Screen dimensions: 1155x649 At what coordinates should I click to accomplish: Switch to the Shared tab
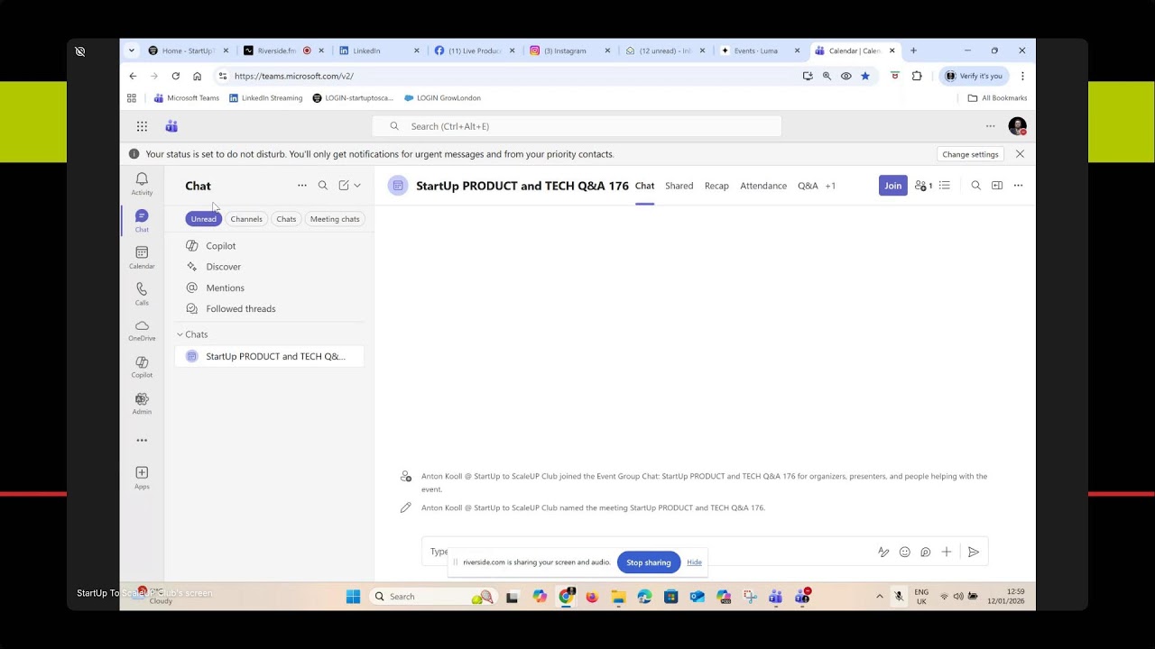click(x=679, y=186)
